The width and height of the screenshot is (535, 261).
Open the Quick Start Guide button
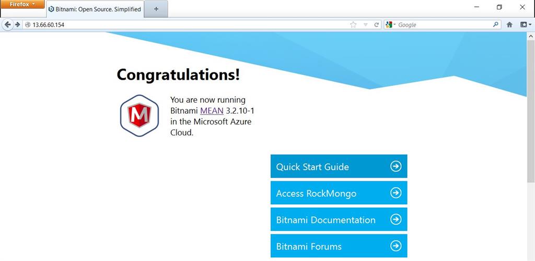coord(339,166)
